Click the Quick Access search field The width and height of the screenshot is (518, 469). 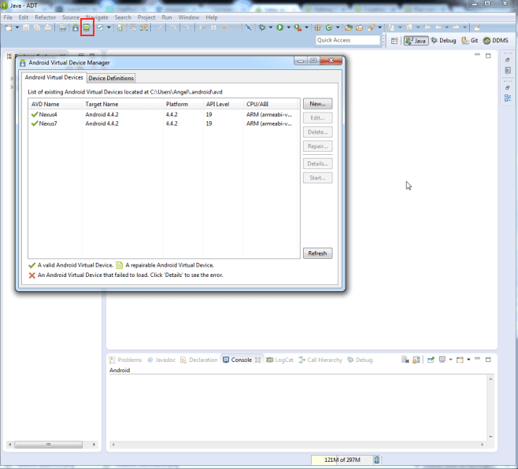click(x=347, y=40)
